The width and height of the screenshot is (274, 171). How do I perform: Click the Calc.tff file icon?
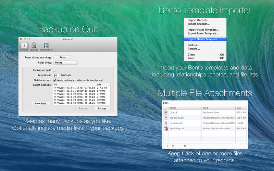point(166,112)
